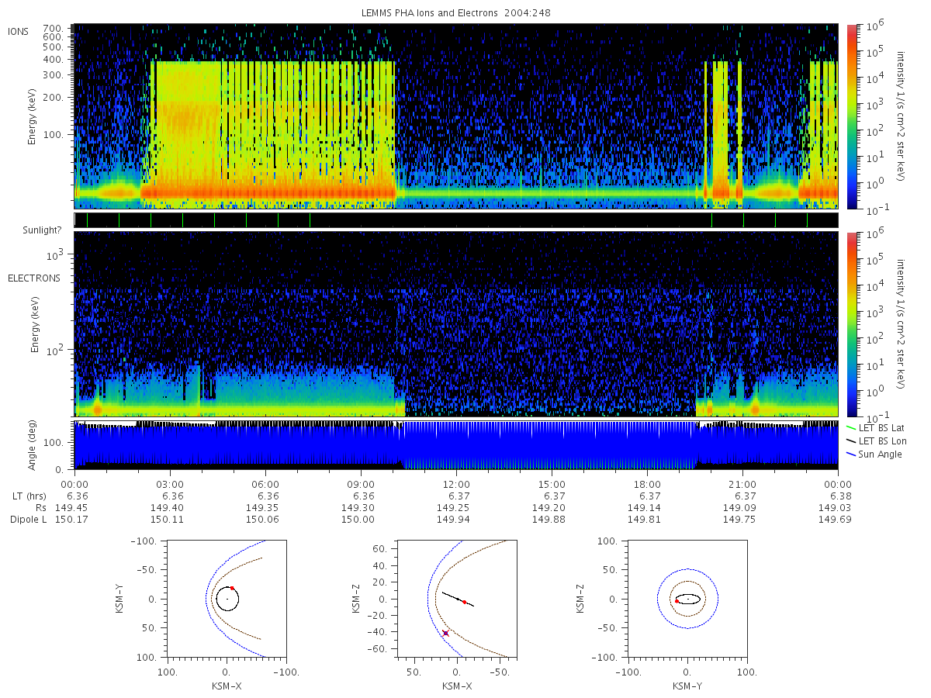The height and width of the screenshot is (698, 931).
Task: Click the IONS panel label
Action: [19, 31]
